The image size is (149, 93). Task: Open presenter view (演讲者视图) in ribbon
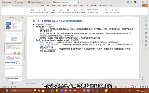click(45, 11)
